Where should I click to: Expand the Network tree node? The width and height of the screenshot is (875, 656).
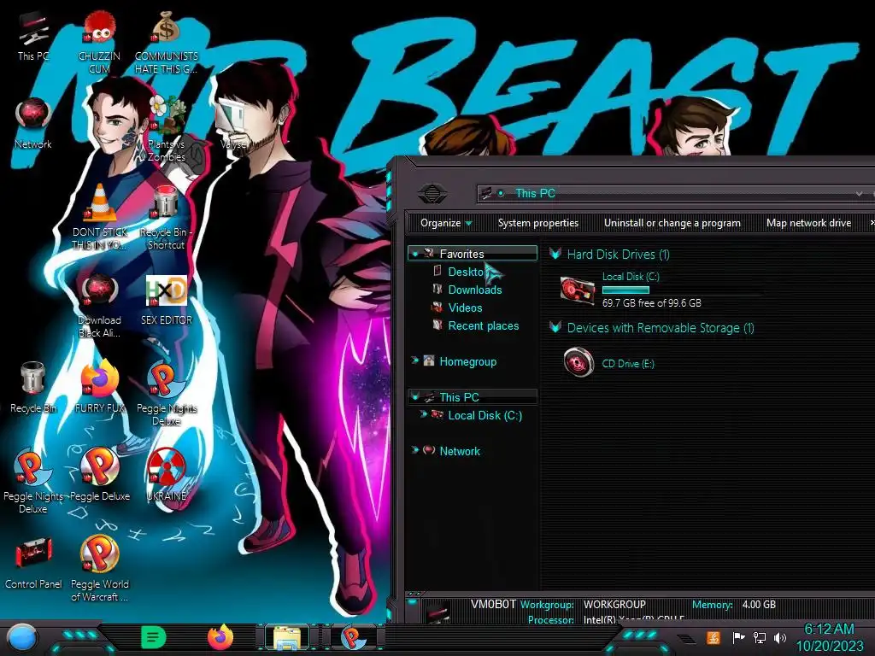(414, 450)
